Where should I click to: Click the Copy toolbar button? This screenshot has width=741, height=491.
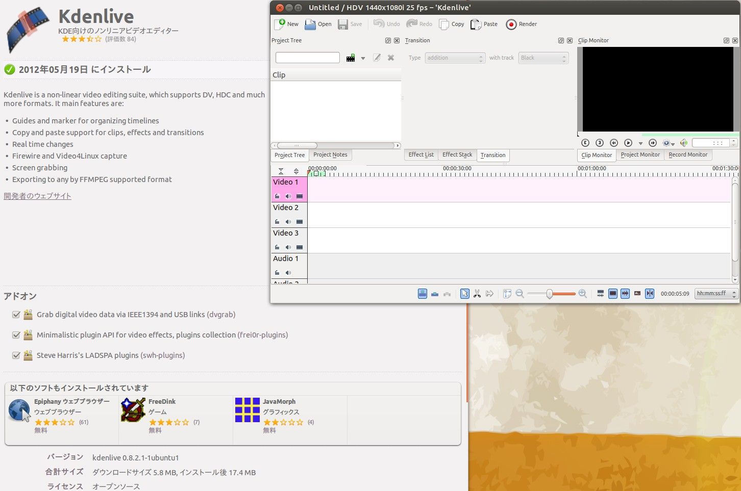[452, 24]
